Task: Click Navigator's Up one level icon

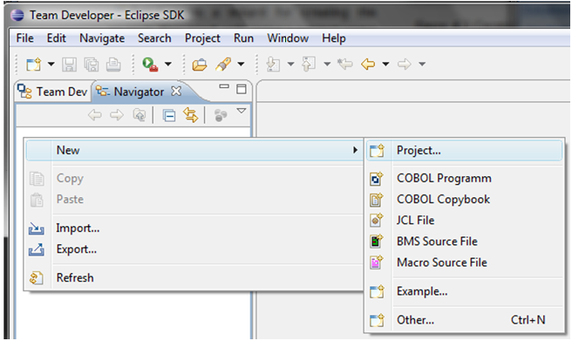Action: pos(140,115)
